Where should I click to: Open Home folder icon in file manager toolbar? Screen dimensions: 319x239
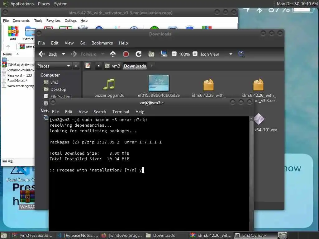[151, 54]
